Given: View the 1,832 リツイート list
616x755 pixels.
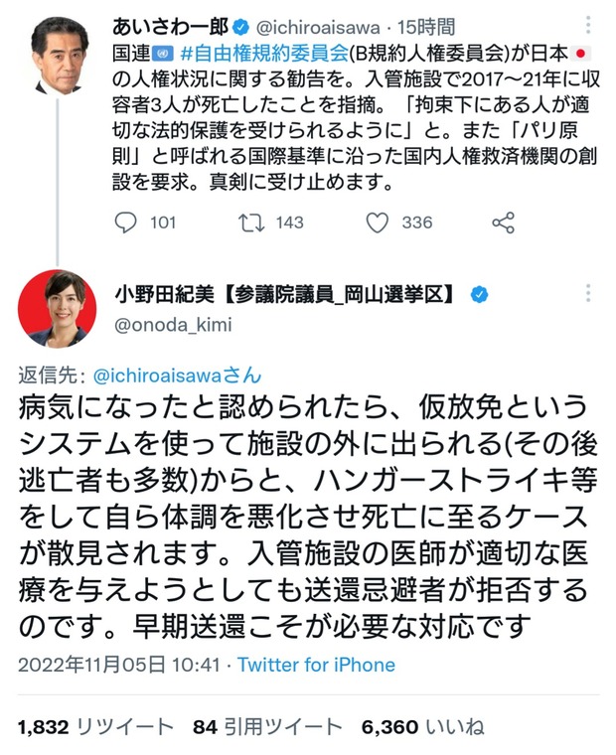Looking at the screenshot, I should (x=91, y=727).
